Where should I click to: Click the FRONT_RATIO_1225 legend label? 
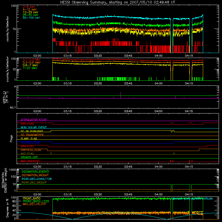tap(36, 201)
